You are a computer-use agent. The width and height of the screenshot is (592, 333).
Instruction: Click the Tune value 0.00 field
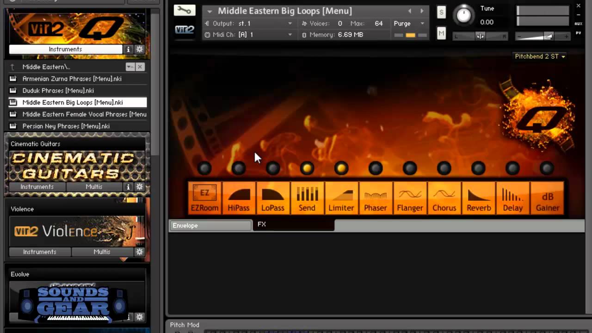click(487, 22)
